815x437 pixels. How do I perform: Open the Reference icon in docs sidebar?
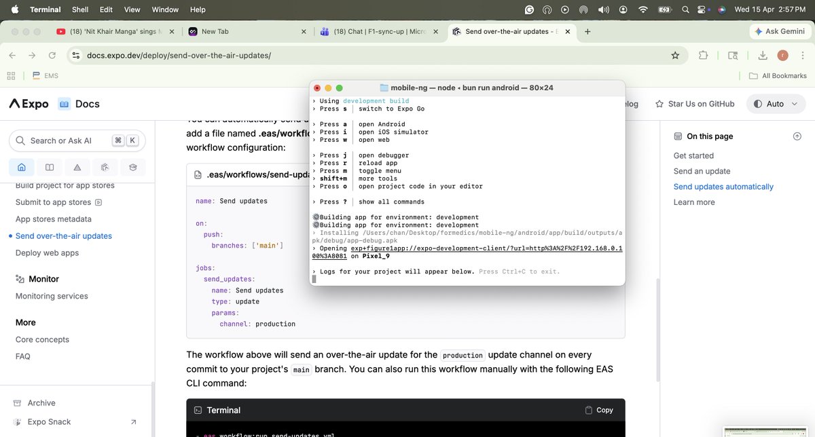click(105, 167)
